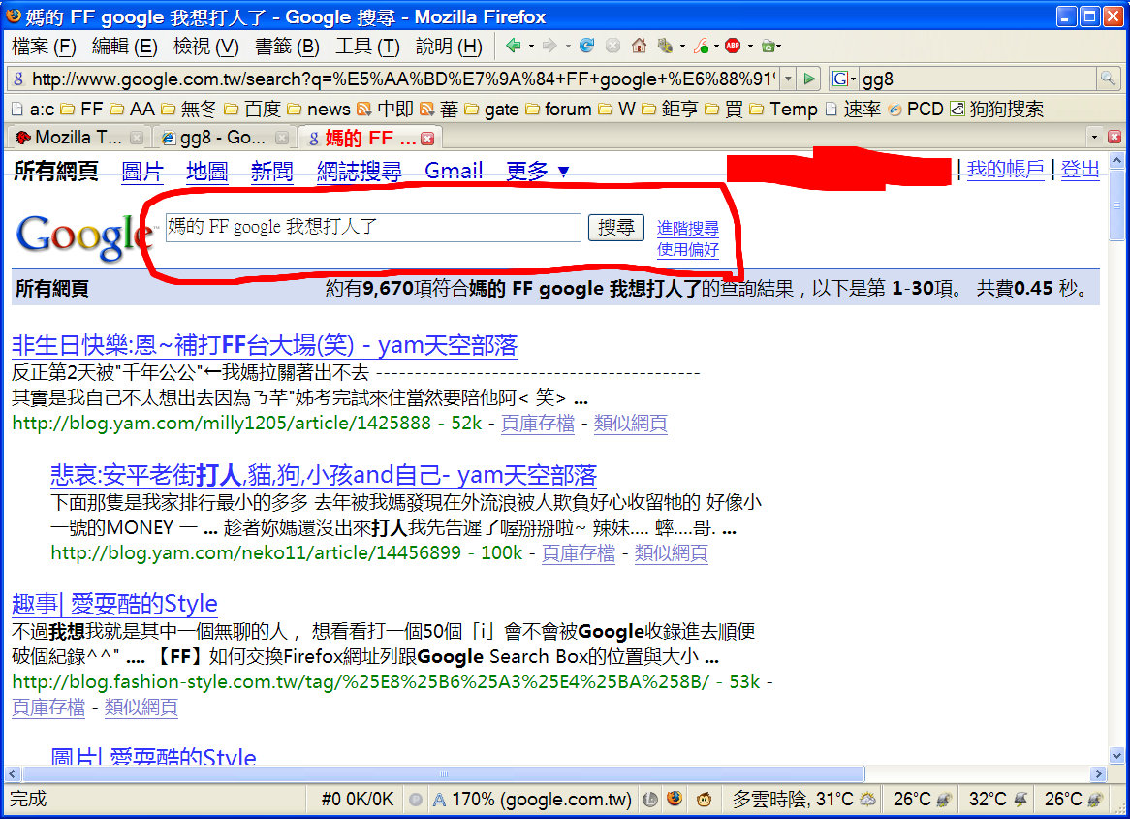
Task: Click the Adblock Plus ABP icon
Action: click(733, 47)
